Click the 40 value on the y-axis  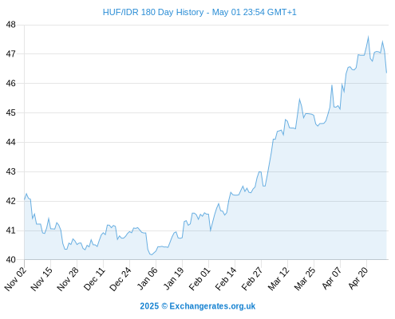pyautogui.click(x=11, y=260)
